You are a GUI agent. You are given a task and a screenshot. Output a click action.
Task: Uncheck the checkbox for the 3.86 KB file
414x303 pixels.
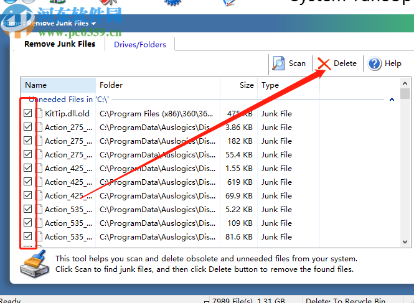click(x=28, y=127)
